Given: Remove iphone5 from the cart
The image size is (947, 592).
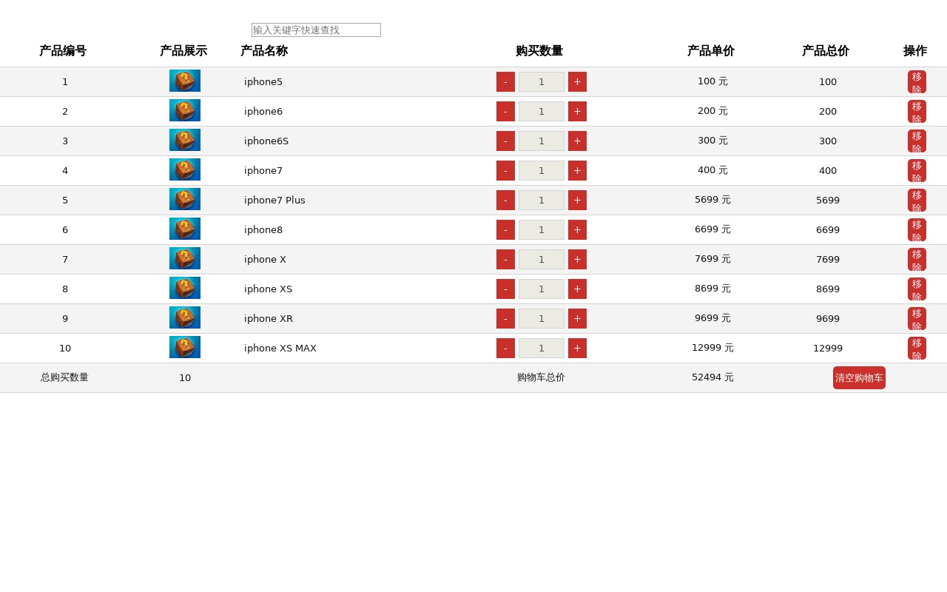Looking at the screenshot, I should 917,81.
